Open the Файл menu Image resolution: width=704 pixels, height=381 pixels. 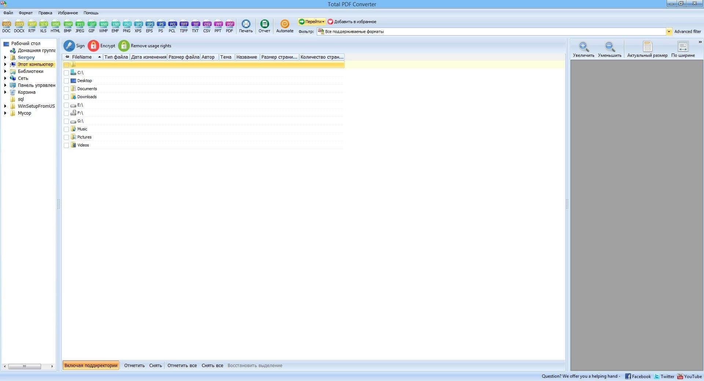pyautogui.click(x=8, y=13)
